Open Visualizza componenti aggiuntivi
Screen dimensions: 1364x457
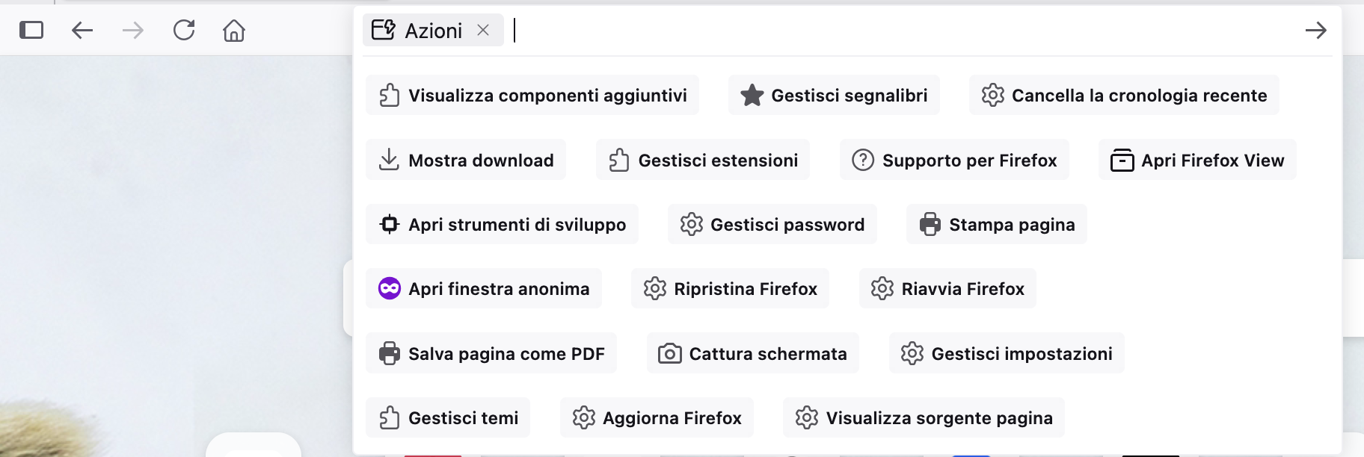point(532,96)
